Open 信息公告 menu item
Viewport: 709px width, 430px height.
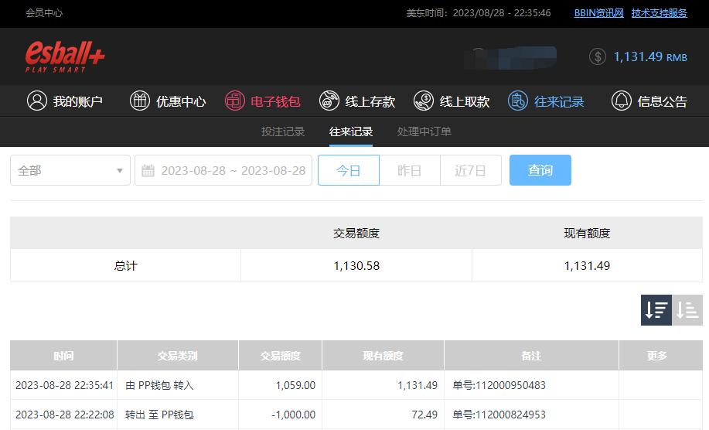coord(649,101)
